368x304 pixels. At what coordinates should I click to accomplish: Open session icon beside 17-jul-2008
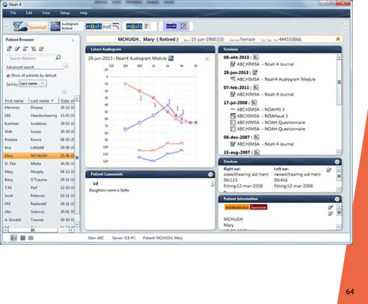point(254,102)
